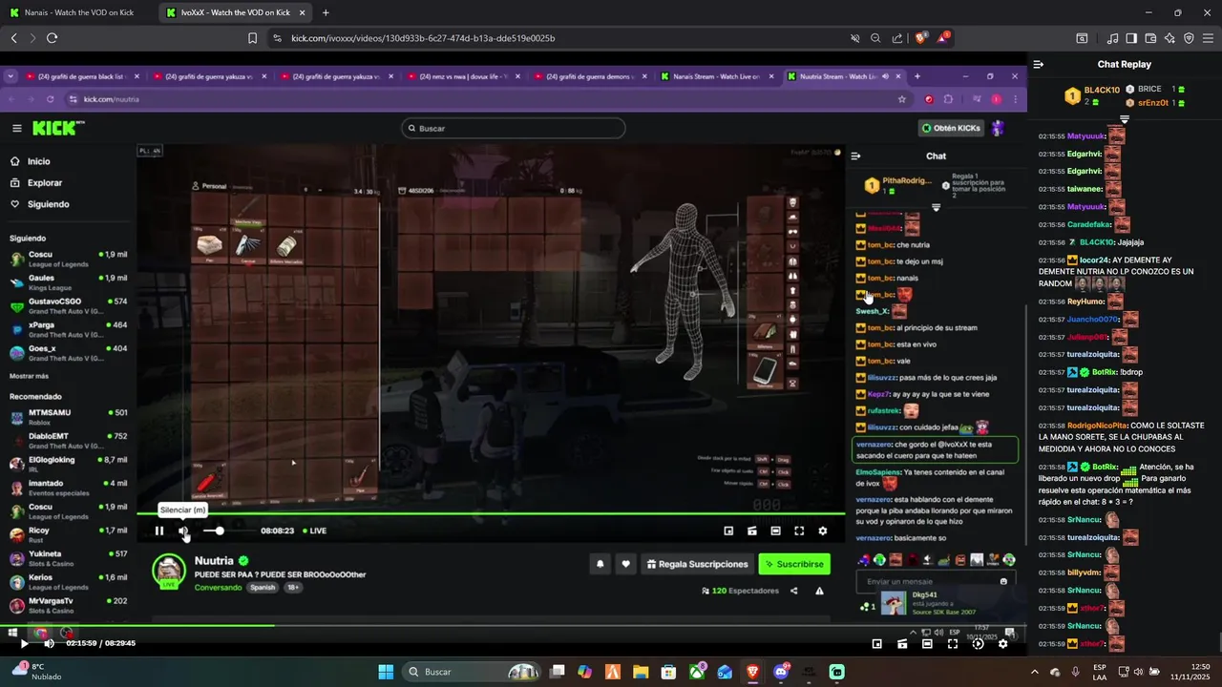The image size is (1222, 687).
Task: Open Coscu League of Legends channel
Action: (68, 259)
